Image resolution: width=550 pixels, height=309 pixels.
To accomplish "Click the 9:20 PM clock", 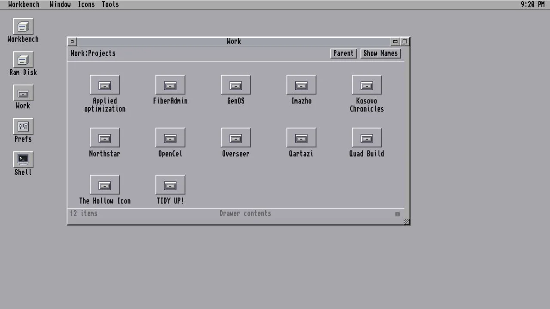I will pyautogui.click(x=533, y=4).
